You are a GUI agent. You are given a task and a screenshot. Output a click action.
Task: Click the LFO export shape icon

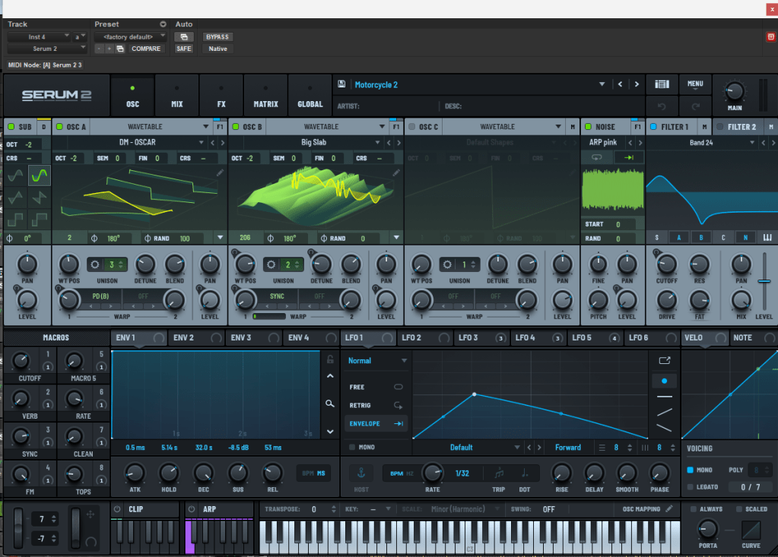coord(665,360)
